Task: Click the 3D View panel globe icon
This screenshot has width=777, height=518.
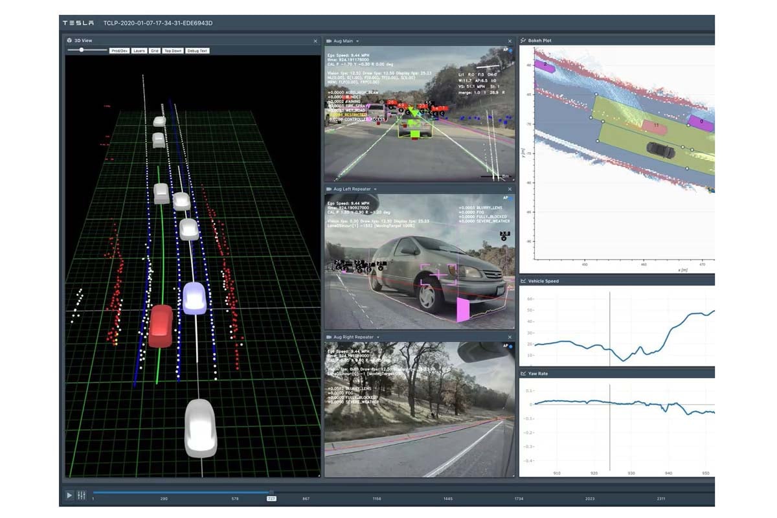Action: (69, 41)
